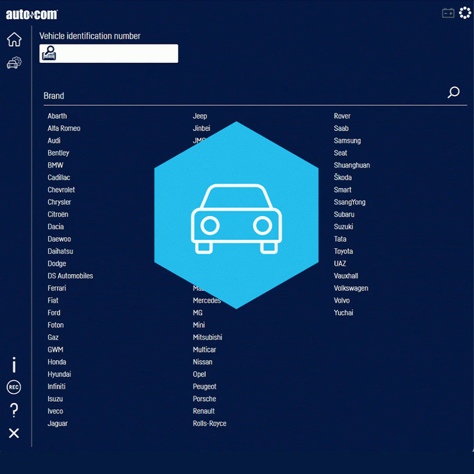Open the vehicle settings car-gear icon
Viewport: 474px width, 474px height.
tap(14, 63)
